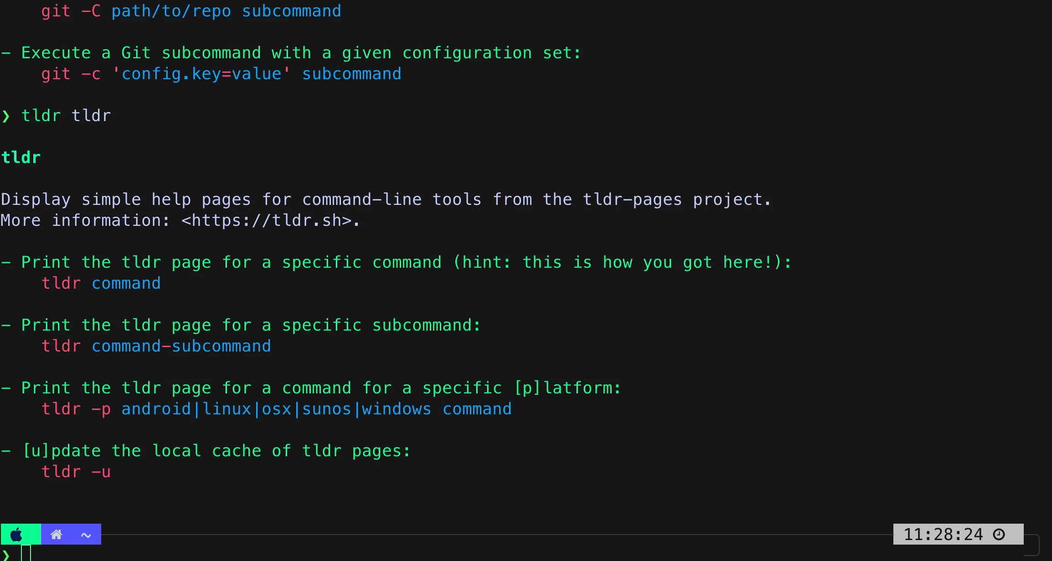Click the 'osx' platform option

pyautogui.click(x=276, y=409)
